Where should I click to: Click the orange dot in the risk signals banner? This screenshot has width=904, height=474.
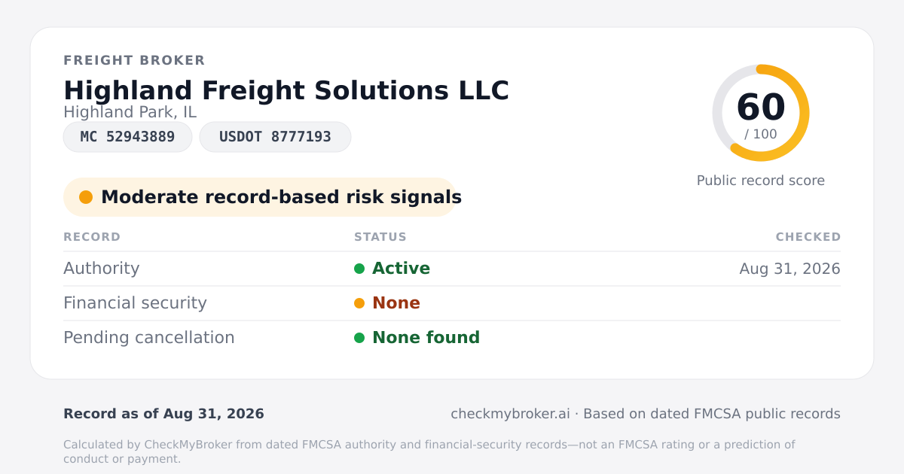point(86,197)
